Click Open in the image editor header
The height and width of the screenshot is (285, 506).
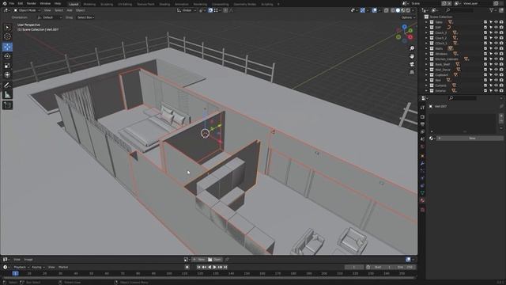(215, 260)
